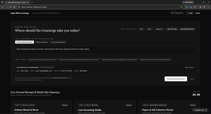
Task: Choose the Flat white keyword example
Action: pos(155,59)
